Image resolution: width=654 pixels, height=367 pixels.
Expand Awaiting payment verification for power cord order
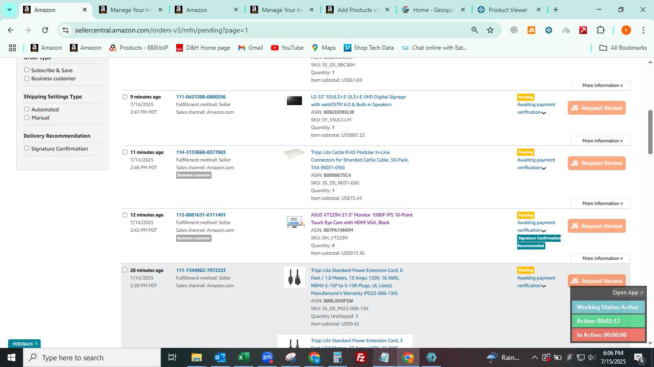(544, 286)
